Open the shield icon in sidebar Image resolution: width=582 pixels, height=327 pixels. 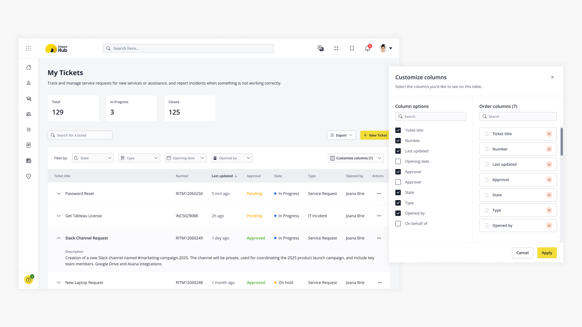point(29,176)
